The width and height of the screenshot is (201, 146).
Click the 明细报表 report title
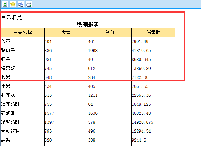pos(88,24)
